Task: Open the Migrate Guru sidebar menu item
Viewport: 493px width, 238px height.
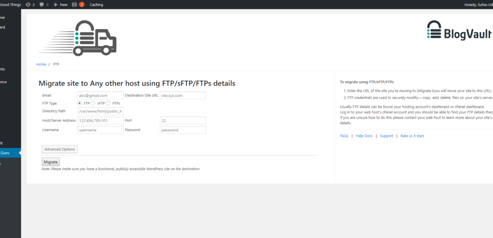Action: click(x=9, y=153)
